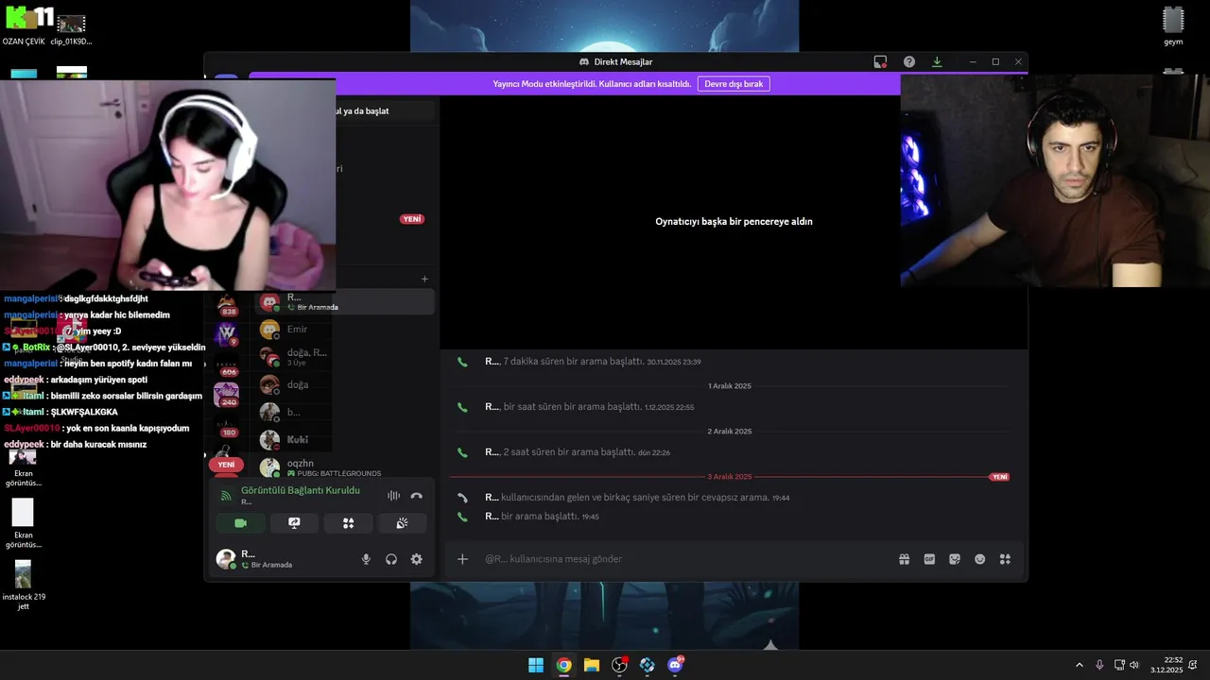Open the soundboard in the call panel

402,523
